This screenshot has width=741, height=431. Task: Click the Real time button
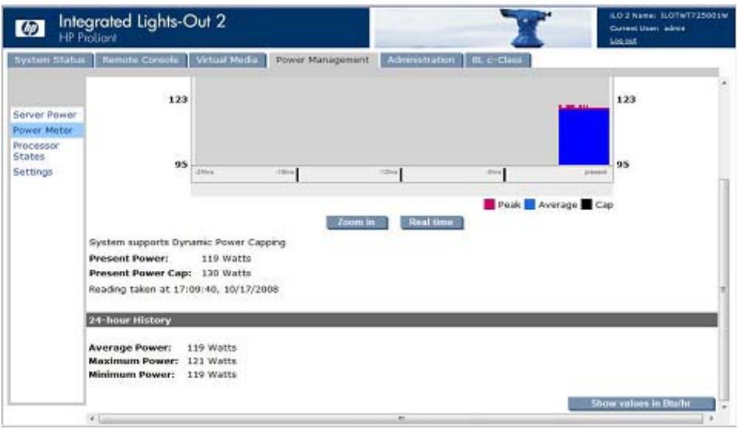coord(432,222)
